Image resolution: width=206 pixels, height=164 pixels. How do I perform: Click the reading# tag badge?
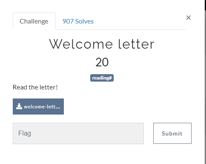click(102, 78)
